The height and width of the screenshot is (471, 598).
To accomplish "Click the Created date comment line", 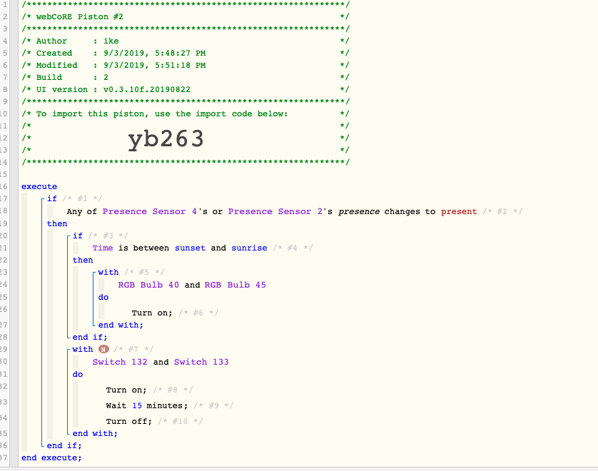I will pyautogui.click(x=186, y=53).
